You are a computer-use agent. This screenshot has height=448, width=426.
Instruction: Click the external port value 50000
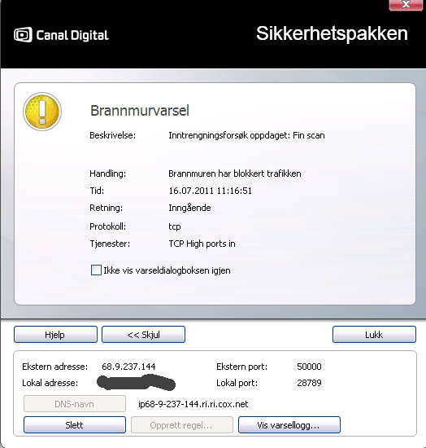pyautogui.click(x=309, y=367)
